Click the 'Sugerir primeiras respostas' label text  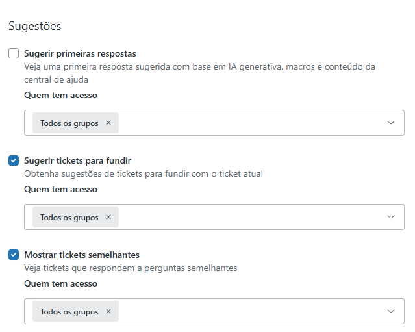[80, 53]
